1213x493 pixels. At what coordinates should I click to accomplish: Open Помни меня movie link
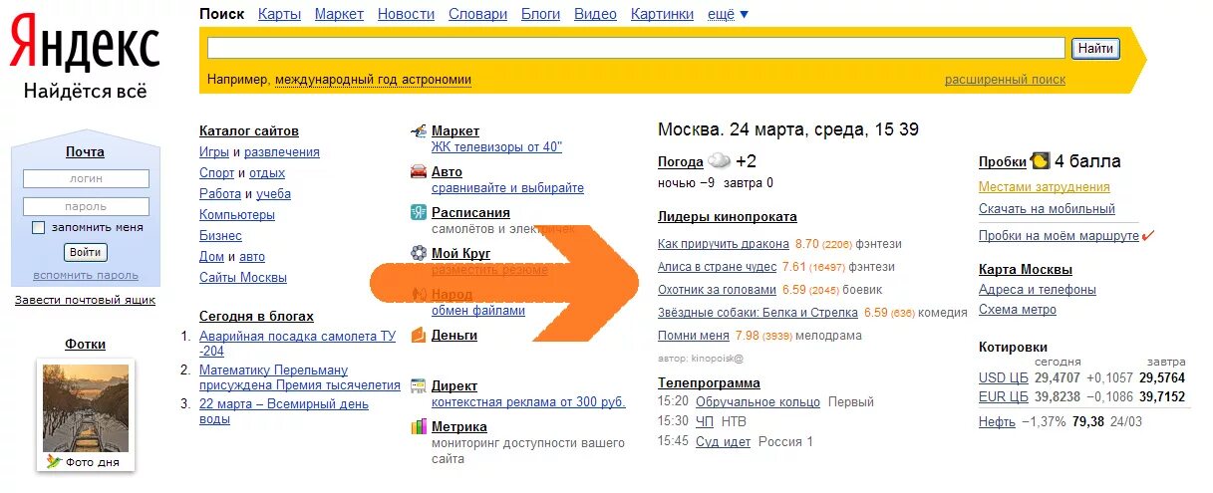694,336
